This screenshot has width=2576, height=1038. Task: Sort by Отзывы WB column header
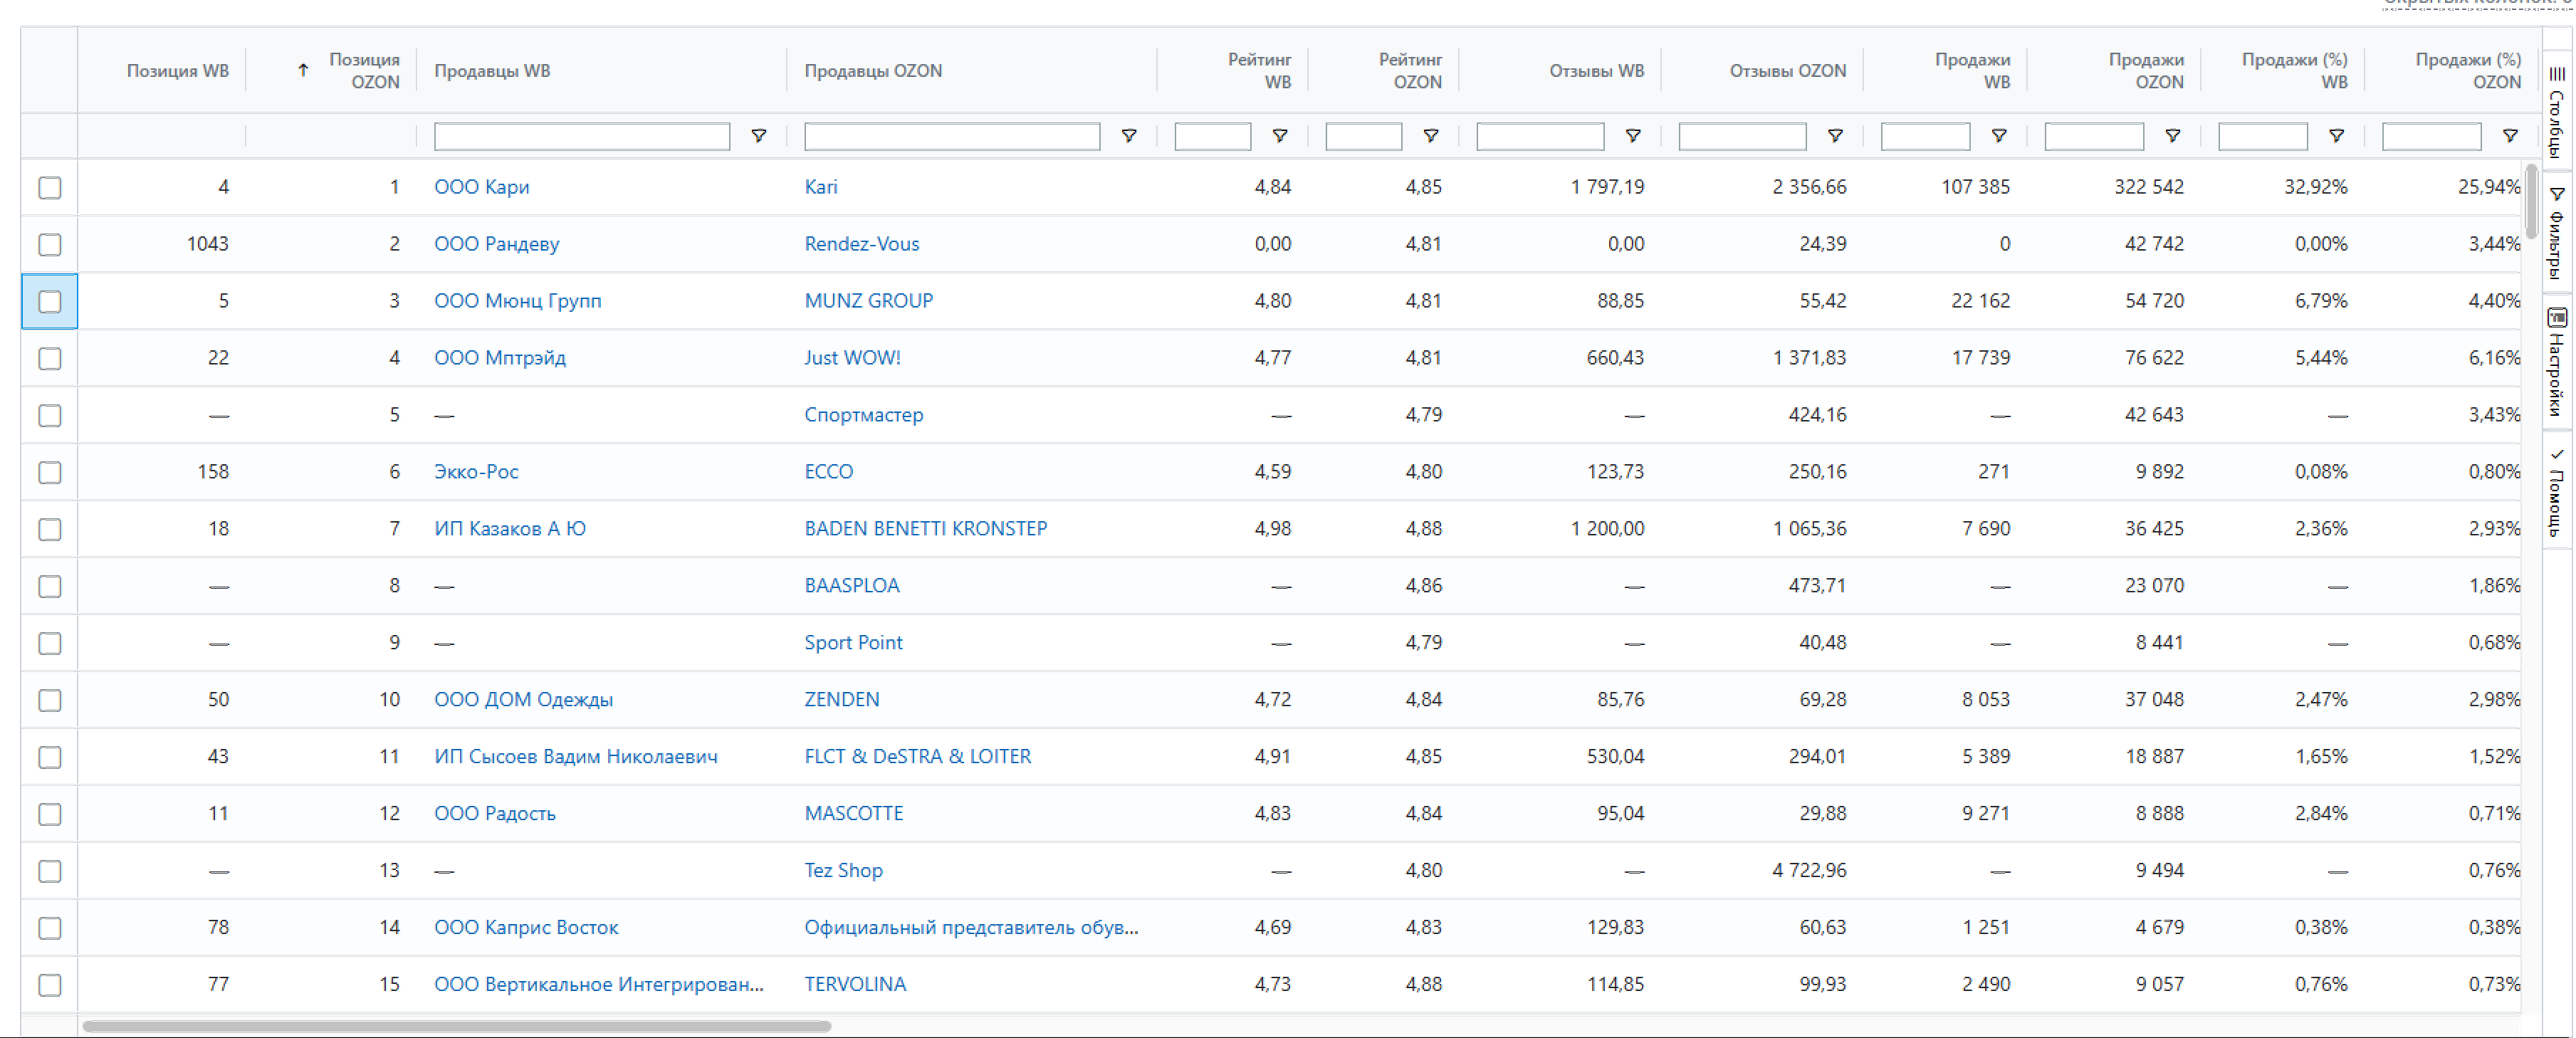1597,71
